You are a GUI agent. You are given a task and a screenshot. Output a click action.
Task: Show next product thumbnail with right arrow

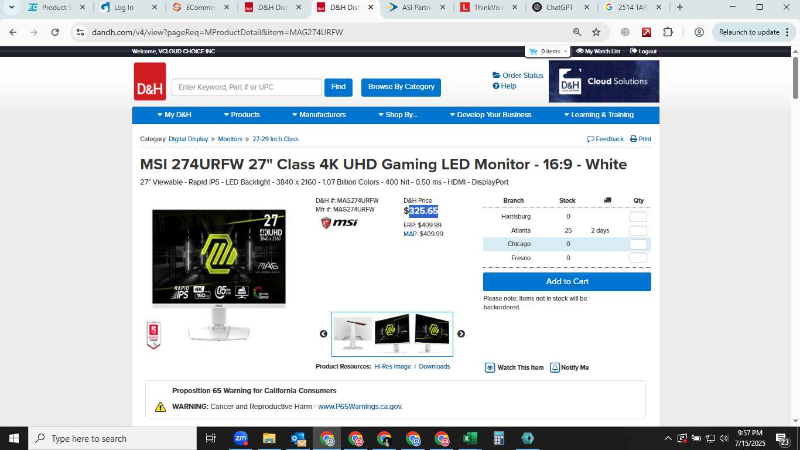tap(461, 334)
